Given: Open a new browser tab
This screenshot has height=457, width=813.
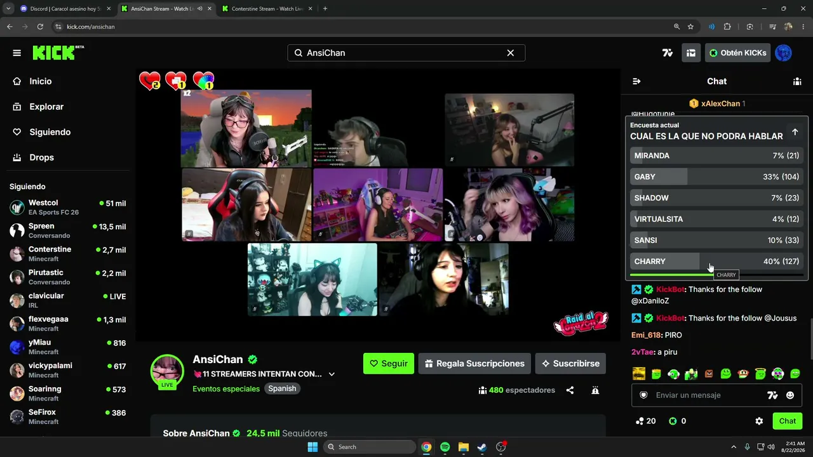Looking at the screenshot, I should [325, 8].
